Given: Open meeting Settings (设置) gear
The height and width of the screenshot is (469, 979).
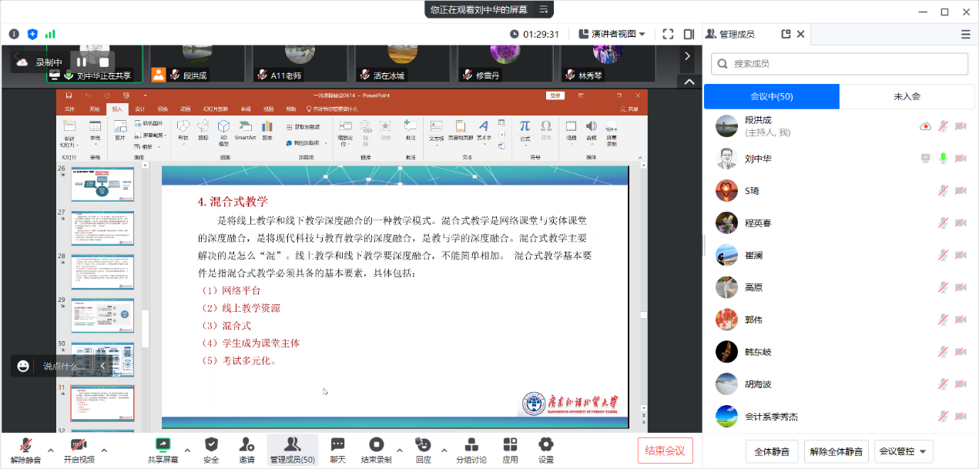Looking at the screenshot, I should click(x=546, y=445).
